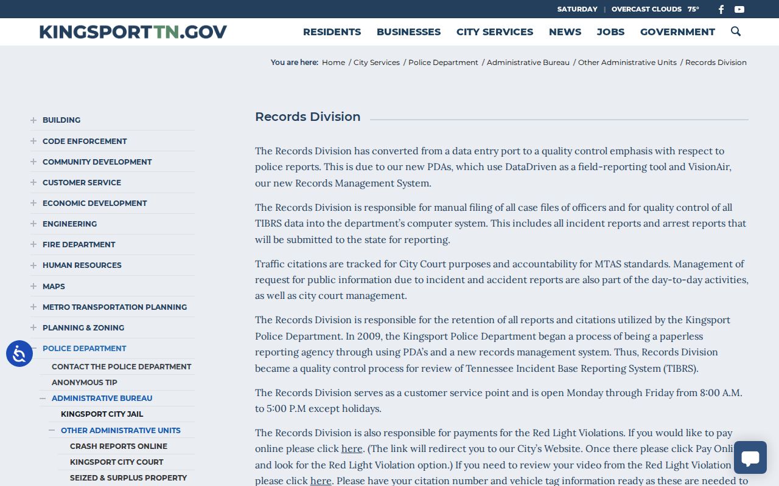Expand the Customer Service section
Screen dimensions: 779x486
(x=33, y=182)
